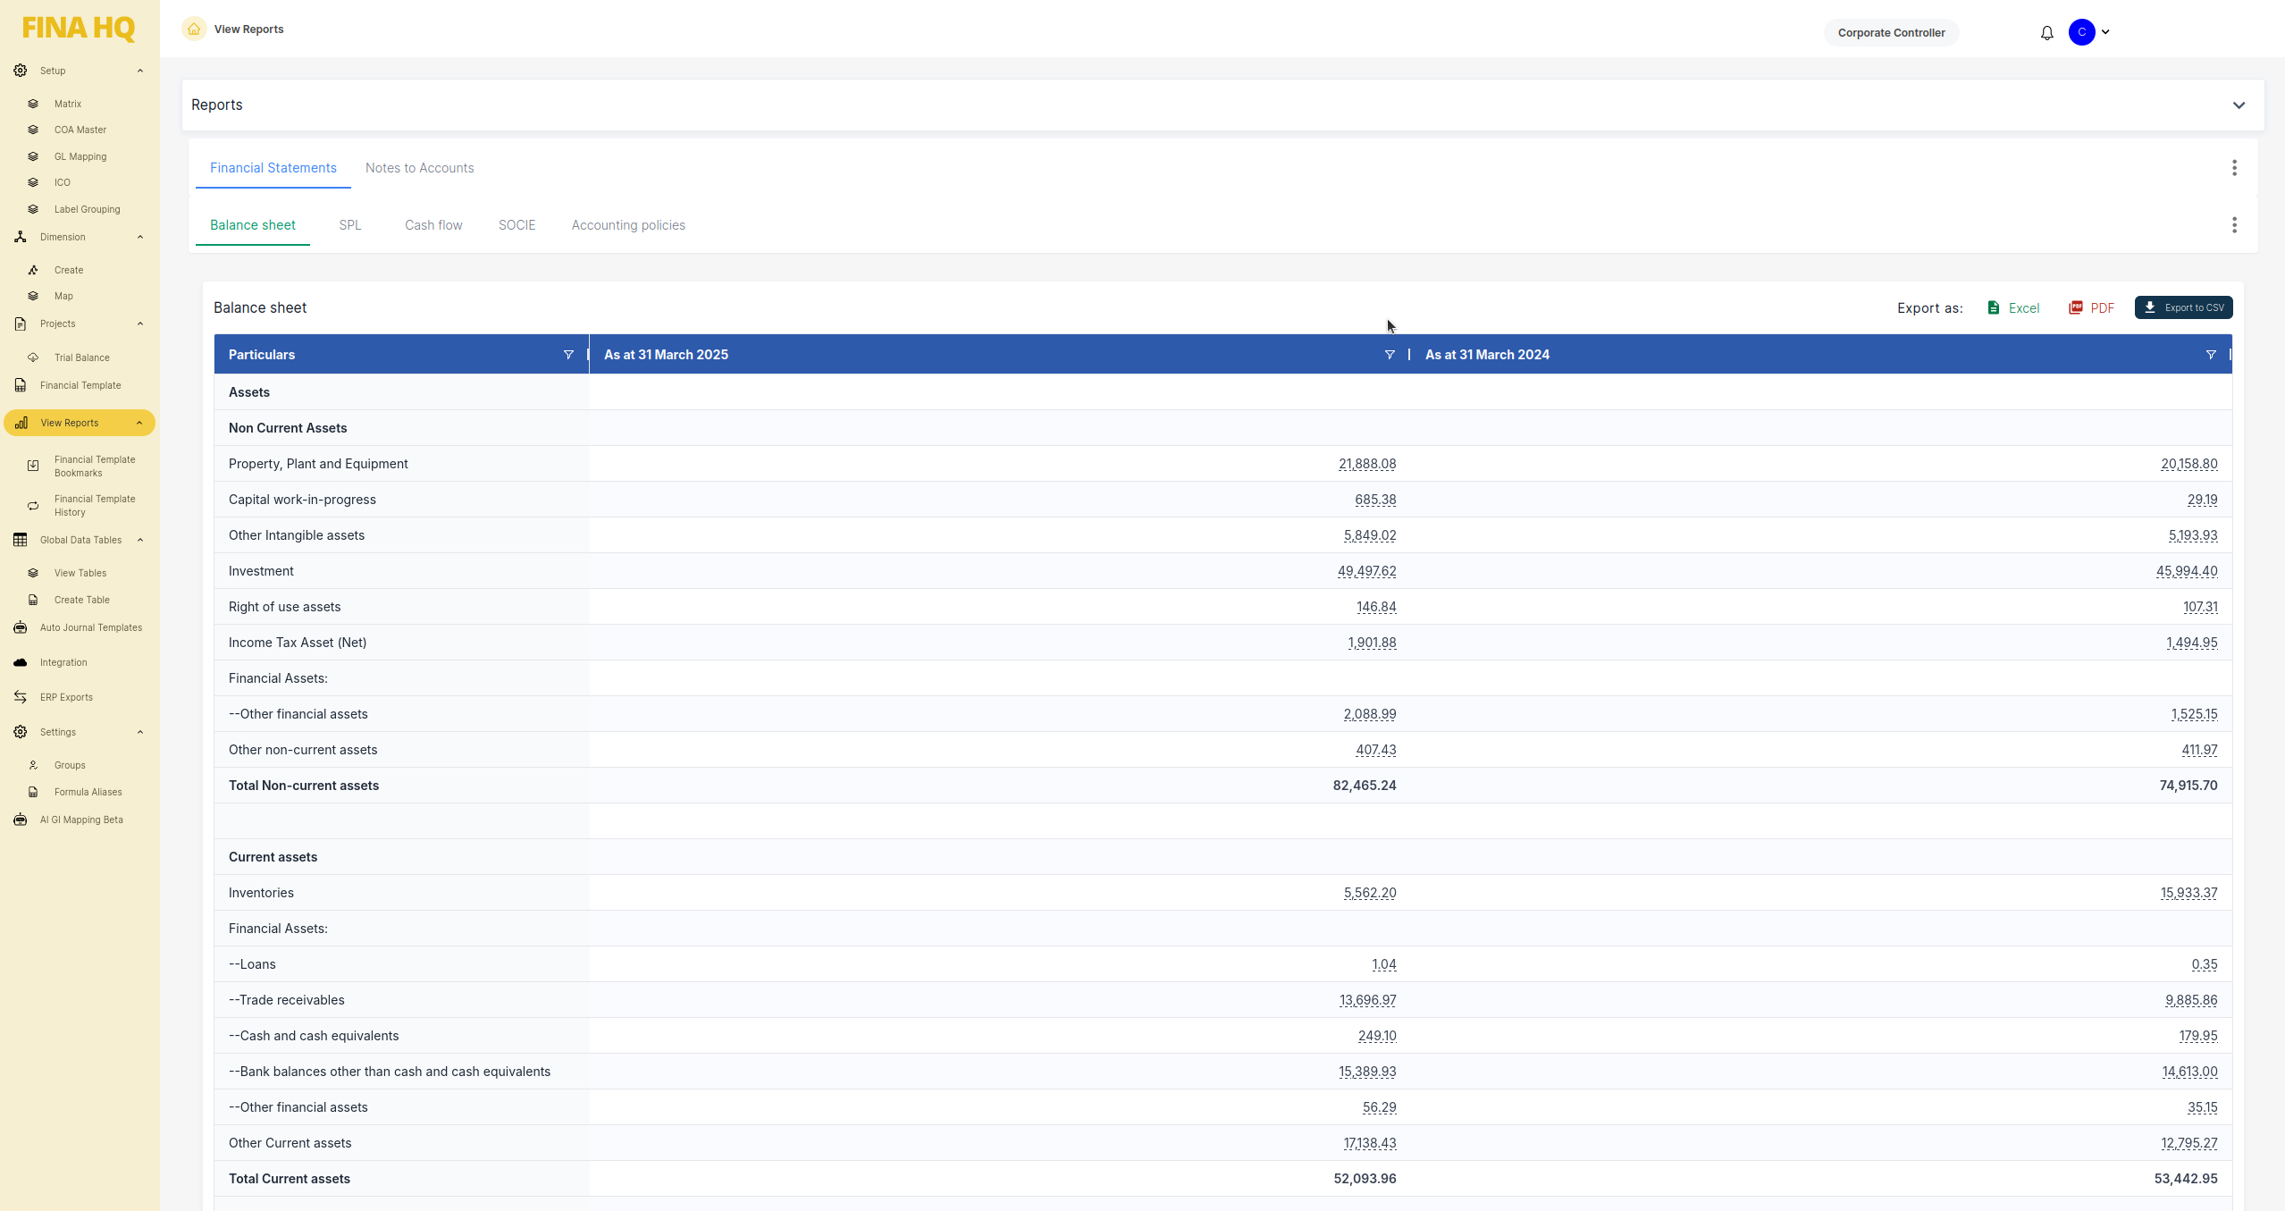Open the Notes to Accounts tab
Image resolution: width=2285 pixels, height=1211 pixels.
tap(419, 168)
